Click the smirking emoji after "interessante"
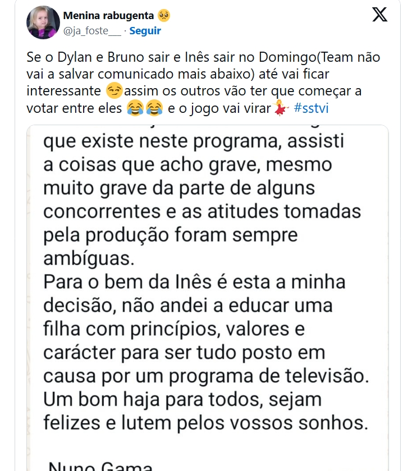The height and width of the screenshot is (471, 412). (x=114, y=90)
